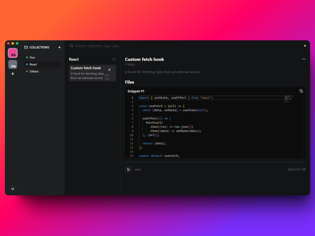This screenshot has height=236, width=315.
Task: Switch to the He workspace
Action: coord(12,65)
